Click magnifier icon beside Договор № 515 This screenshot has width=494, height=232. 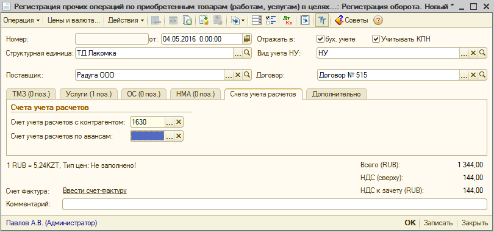[482, 74]
